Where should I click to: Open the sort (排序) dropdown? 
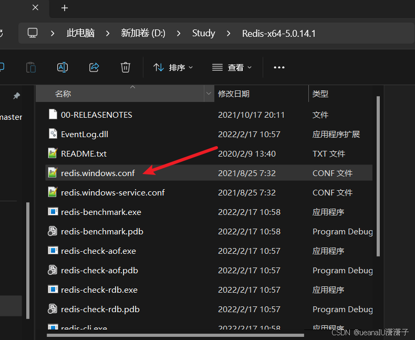(x=173, y=67)
